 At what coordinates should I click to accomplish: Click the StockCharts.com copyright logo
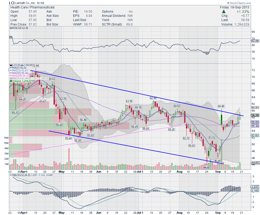pyautogui.click(x=239, y=3)
